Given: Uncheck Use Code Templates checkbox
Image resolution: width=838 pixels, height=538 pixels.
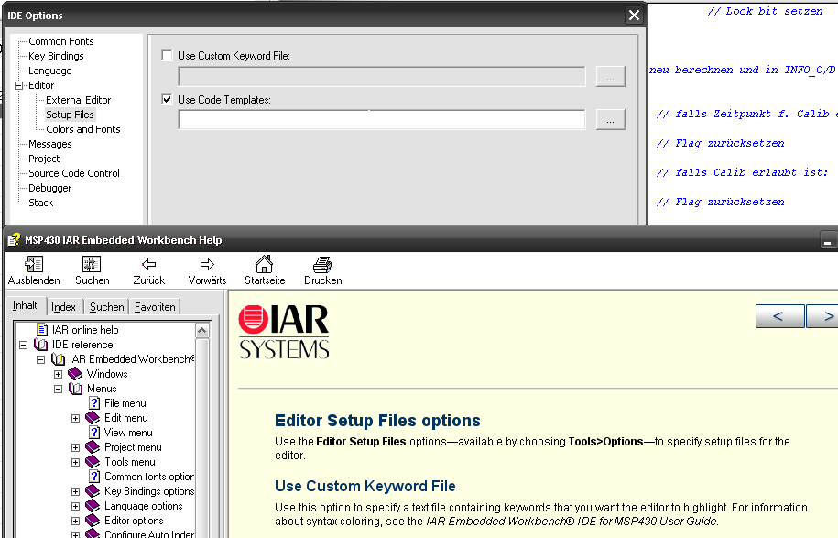Looking at the screenshot, I should (168, 100).
